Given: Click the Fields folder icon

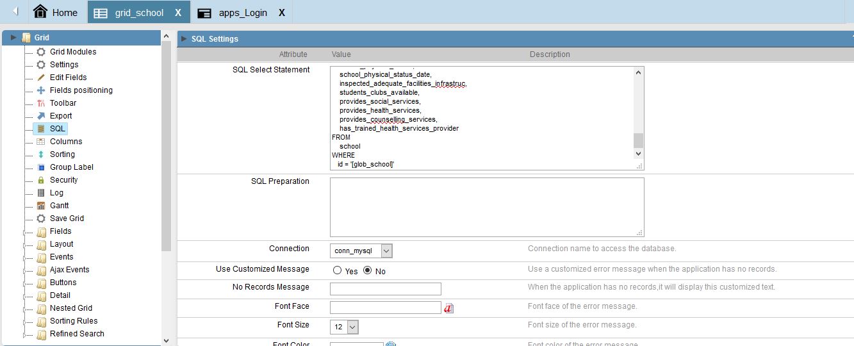Looking at the screenshot, I should pos(42,231).
